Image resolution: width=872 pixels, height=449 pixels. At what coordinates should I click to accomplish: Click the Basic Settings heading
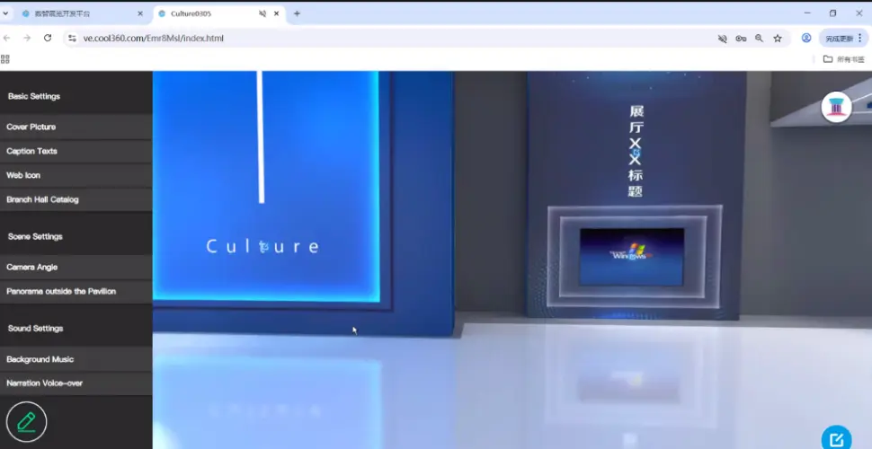(x=34, y=97)
